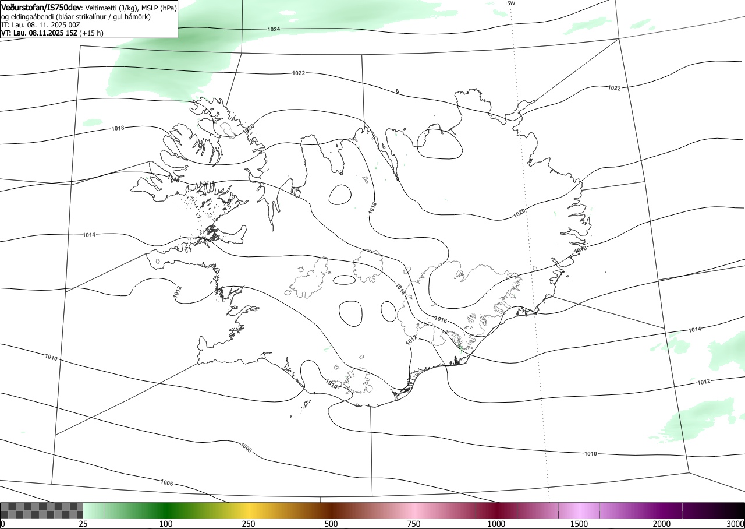Viewport: 745px width, 529px height.
Task: Click the 0 value on the color scale
Action: tap(3, 524)
